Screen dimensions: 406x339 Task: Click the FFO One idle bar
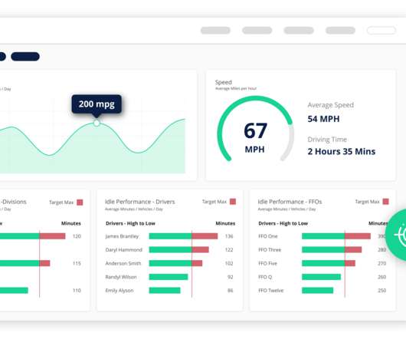click(x=336, y=236)
